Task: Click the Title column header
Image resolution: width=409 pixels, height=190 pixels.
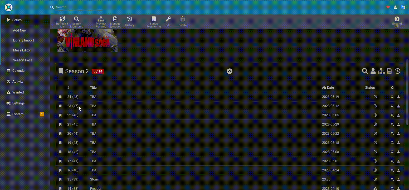Action: pos(93,88)
